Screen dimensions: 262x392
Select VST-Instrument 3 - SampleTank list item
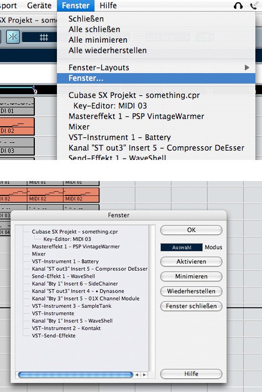71,306
